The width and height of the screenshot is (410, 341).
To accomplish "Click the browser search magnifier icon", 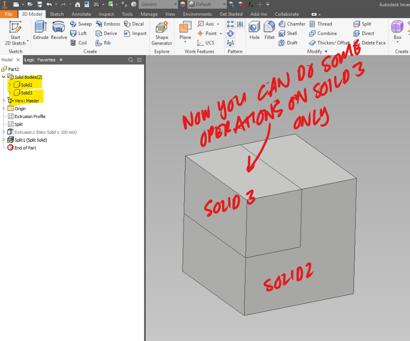I will point(130,59).
